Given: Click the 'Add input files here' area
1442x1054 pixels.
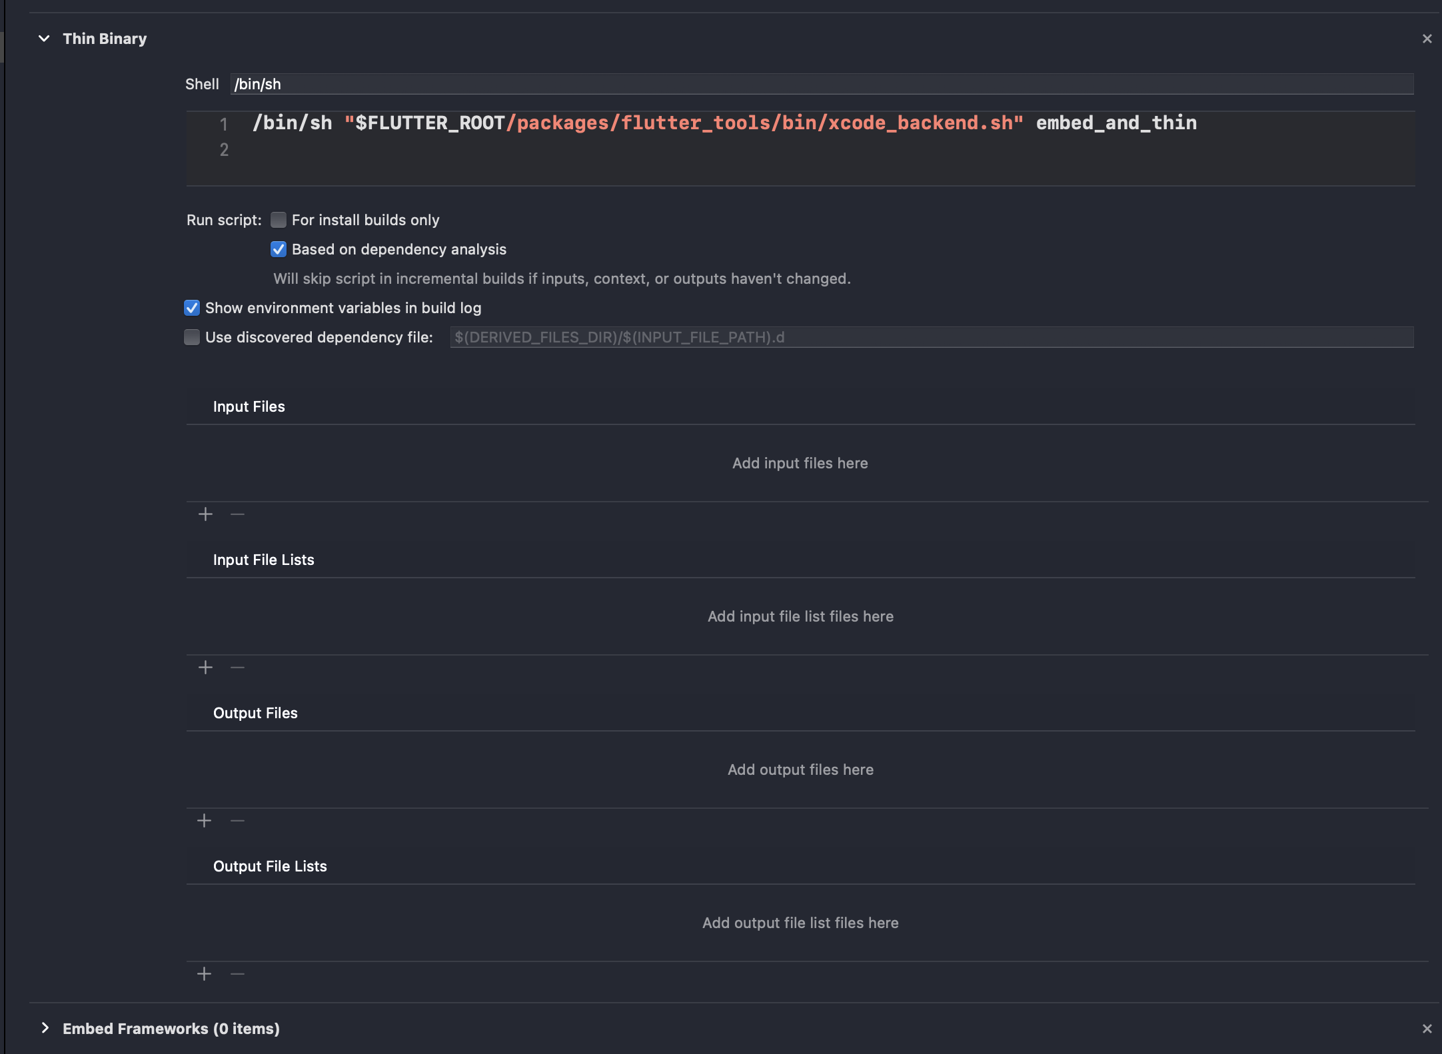Looking at the screenshot, I should click(x=800, y=463).
